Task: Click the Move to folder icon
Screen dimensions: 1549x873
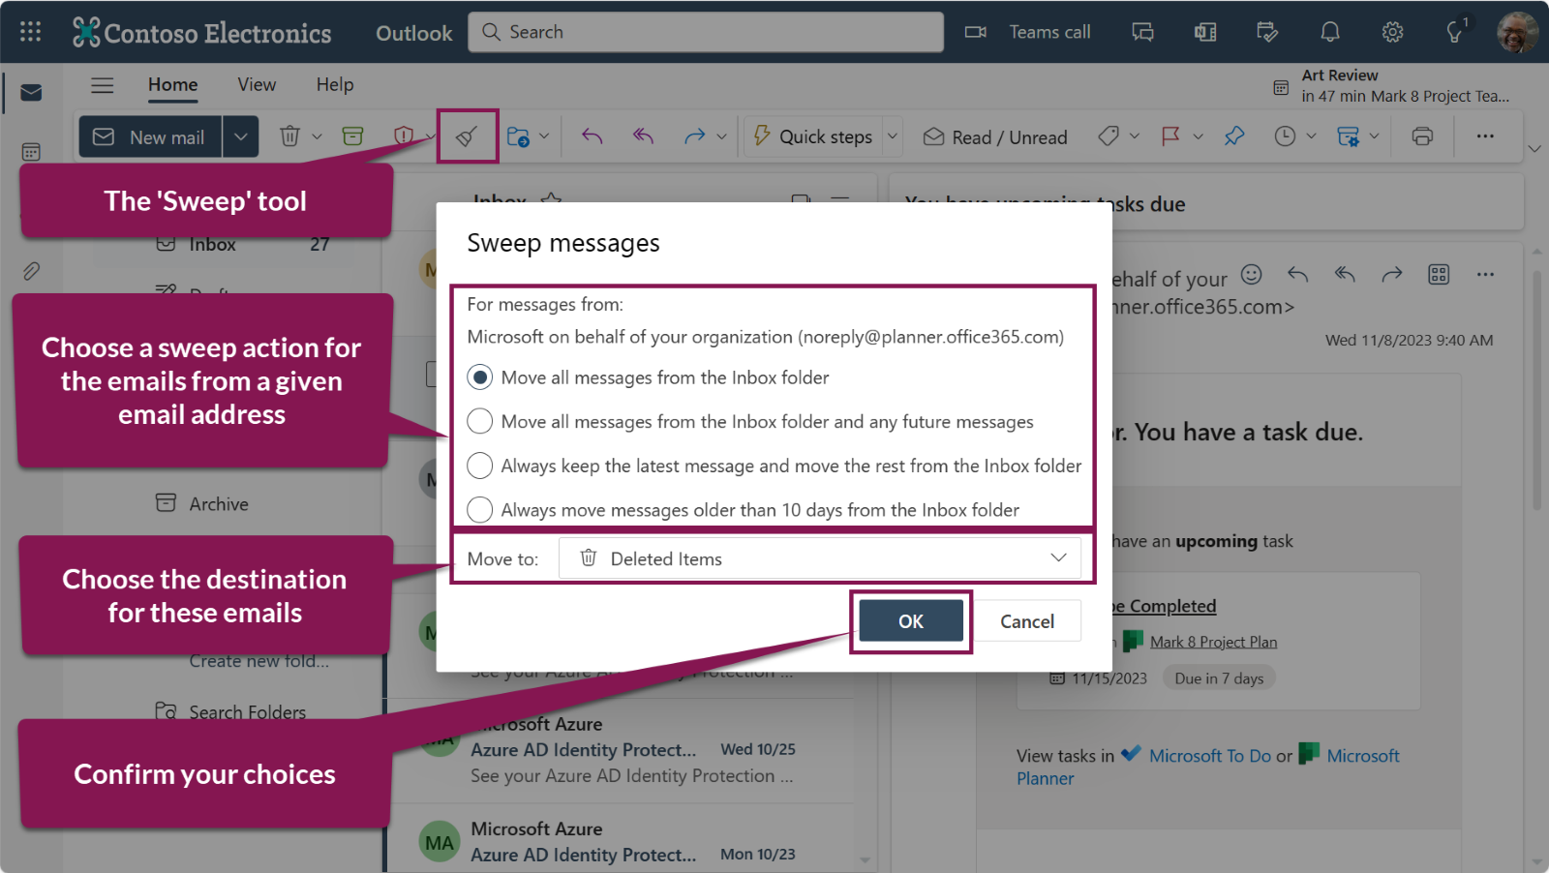Action: coord(518,136)
